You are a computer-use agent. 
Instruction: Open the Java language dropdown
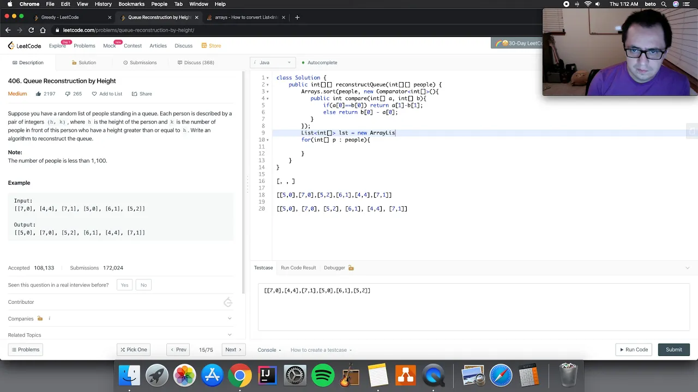click(273, 63)
